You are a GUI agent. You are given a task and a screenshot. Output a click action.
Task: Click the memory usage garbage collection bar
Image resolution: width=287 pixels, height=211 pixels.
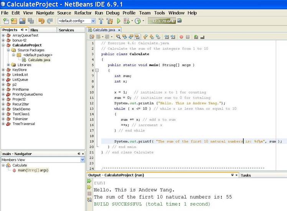coord(162,21)
